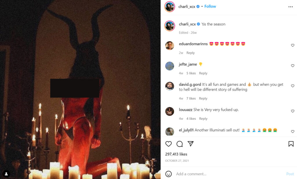Like eduardomarinns's comment with heart
297x179 pixels.
tap(293, 45)
